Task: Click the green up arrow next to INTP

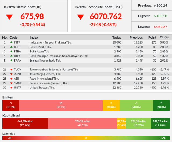Action: [x=11, y=42]
